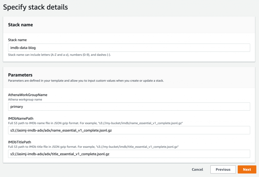Screen dimensions: 259x177
Task: Click the "Specify stack details" page heading
Action: pyautogui.click(x=35, y=7)
